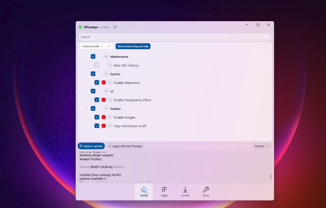The width and height of the screenshot is (326, 208).
Task: Open ellipsis menu for Disable Hibernation
Action: [110, 83]
